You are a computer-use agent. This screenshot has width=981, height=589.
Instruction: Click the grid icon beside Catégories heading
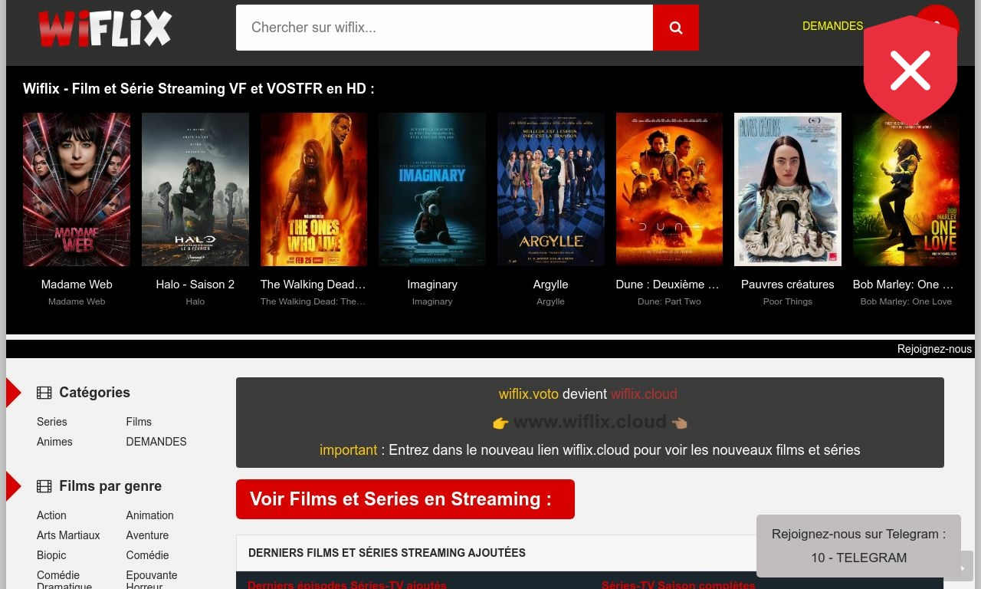click(x=44, y=392)
